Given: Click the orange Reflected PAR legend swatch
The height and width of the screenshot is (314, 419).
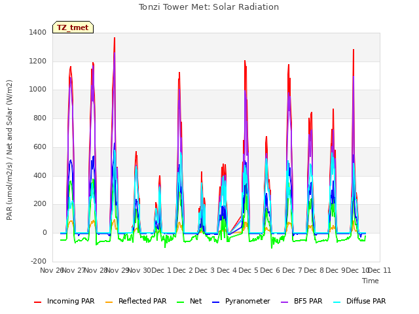Looking at the screenshot, I should pos(109,302).
